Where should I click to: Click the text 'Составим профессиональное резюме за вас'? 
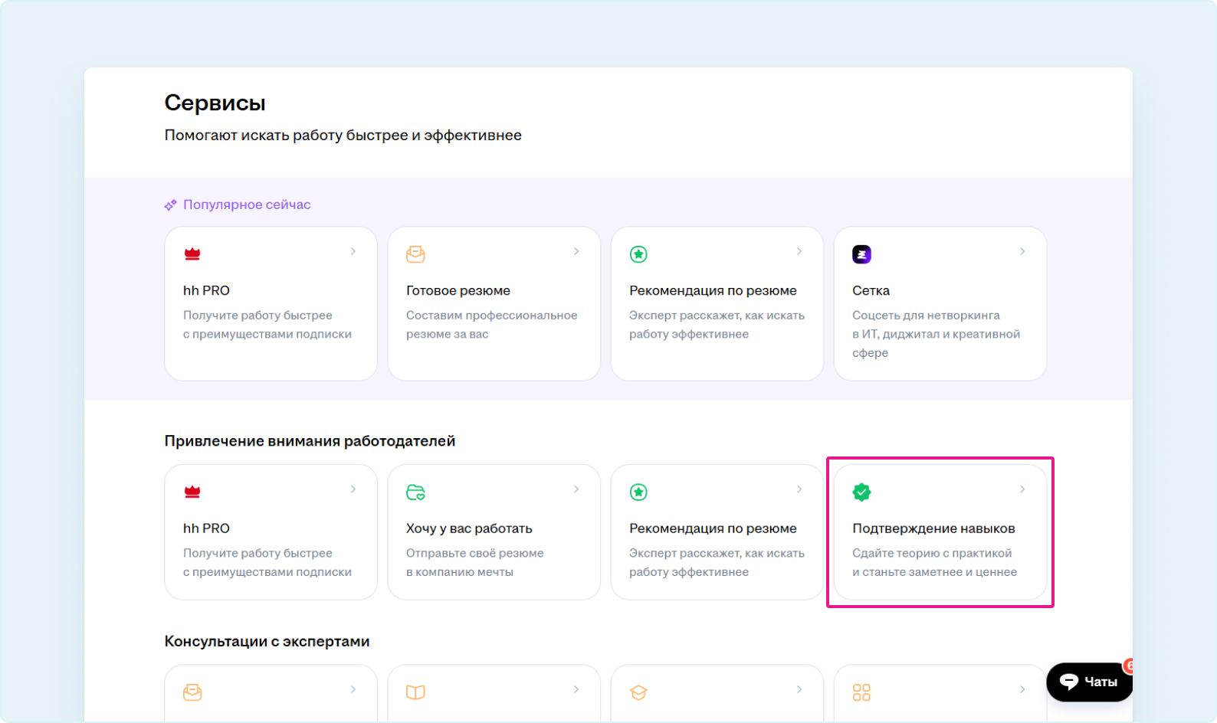(x=491, y=325)
